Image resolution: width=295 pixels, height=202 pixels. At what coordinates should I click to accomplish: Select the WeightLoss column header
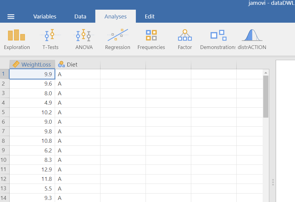click(x=32, y=64)
